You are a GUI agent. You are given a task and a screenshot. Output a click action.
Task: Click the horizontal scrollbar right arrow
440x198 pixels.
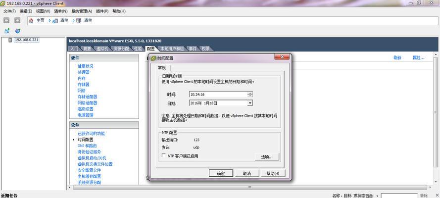[429, 187]
